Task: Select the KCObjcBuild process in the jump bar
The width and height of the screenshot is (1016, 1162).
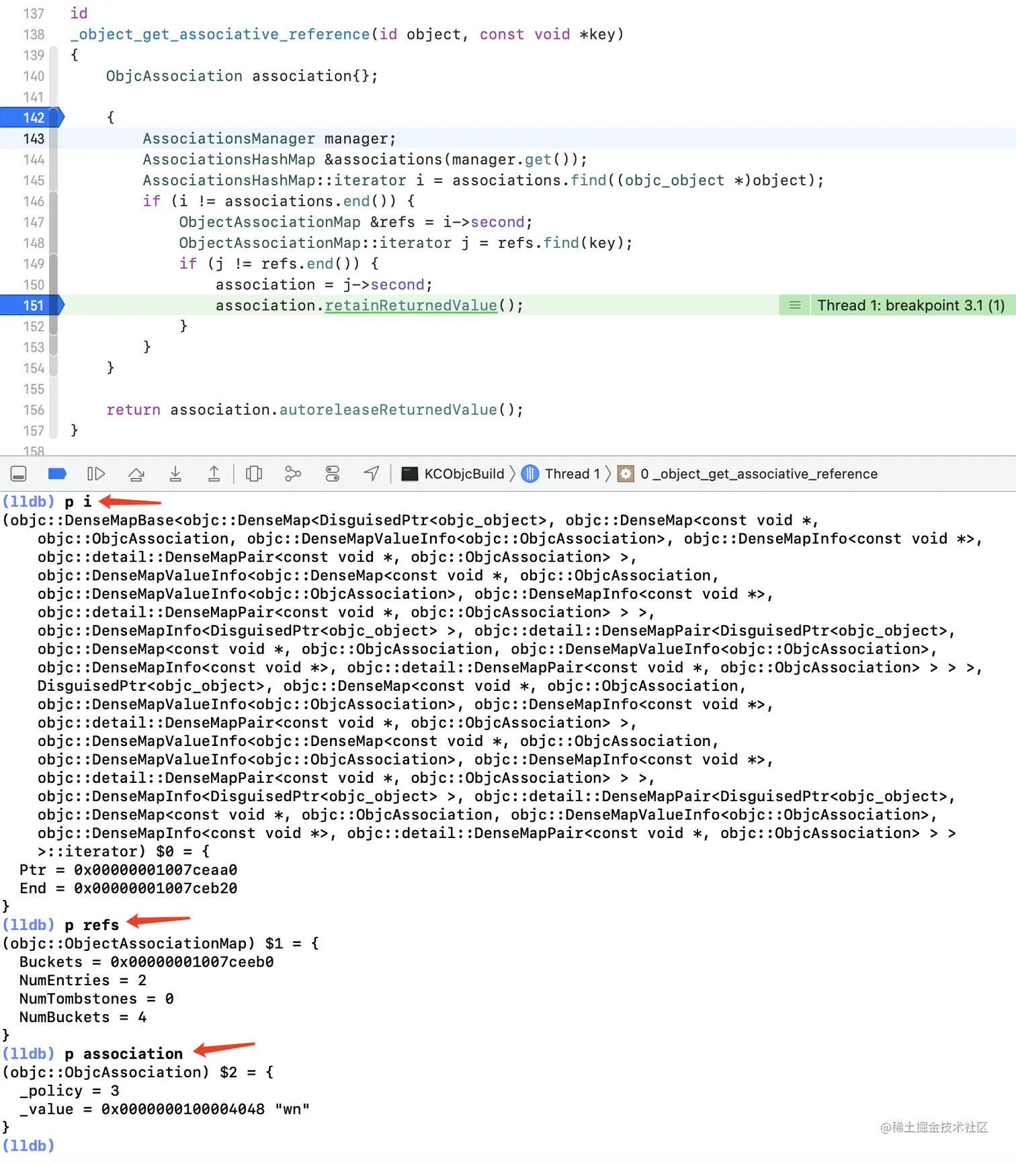Action: 453,474
